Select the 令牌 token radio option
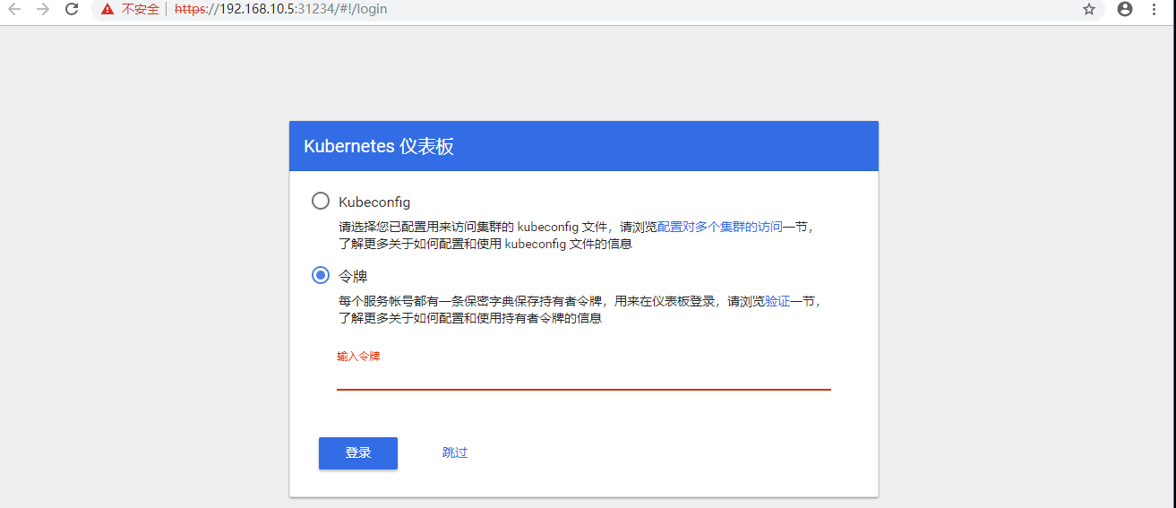1176x508 pixels. click(x=321, y=275)
